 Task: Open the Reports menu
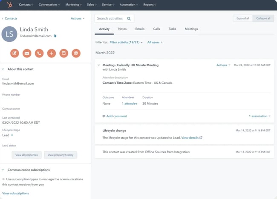150,5
